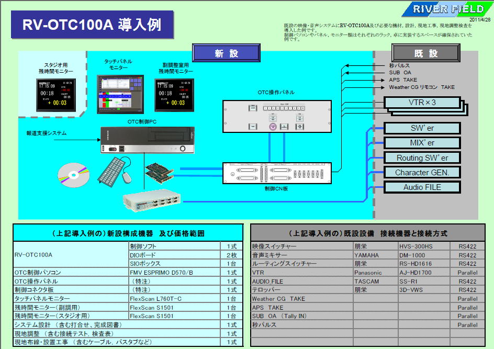Click the OTC制御パソコン row label

(x=71, y=273)
